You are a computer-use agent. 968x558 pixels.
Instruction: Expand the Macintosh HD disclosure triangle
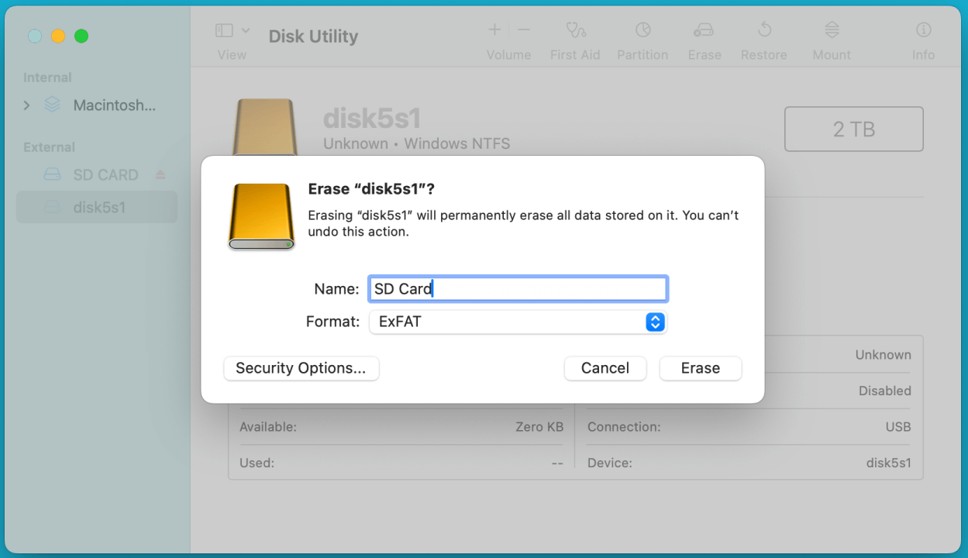26,105
